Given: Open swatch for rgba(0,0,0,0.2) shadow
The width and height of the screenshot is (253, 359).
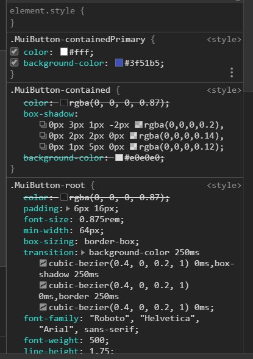Looking at the screenshot, I should tap(138, 125).
